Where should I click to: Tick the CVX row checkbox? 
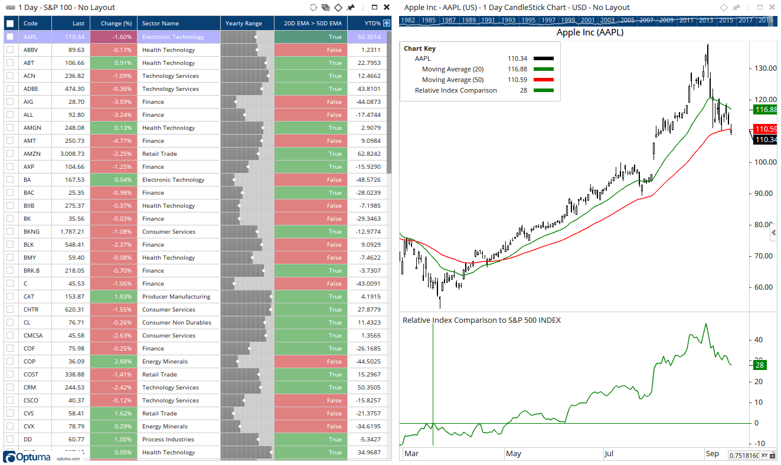coord(10,426)
